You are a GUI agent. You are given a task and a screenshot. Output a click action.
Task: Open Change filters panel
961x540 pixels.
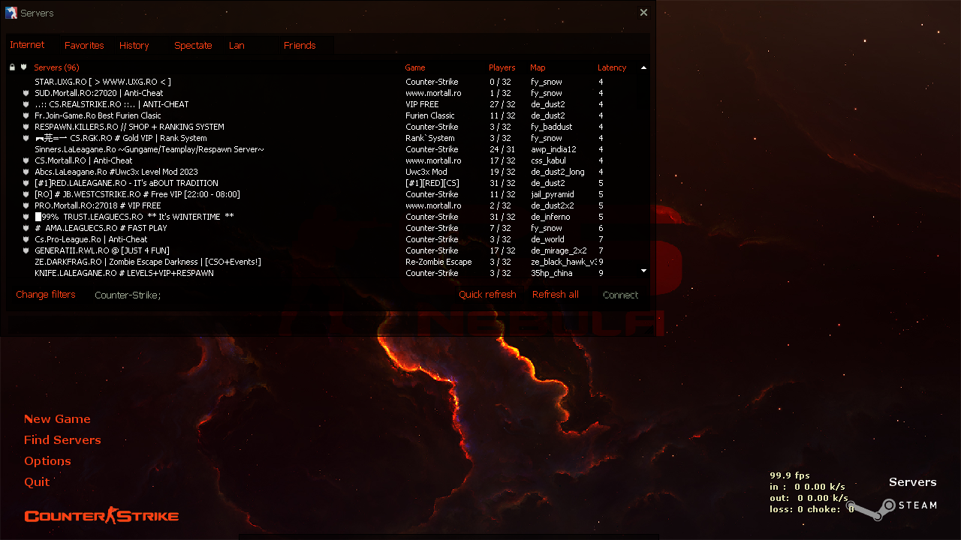[46, 295]
